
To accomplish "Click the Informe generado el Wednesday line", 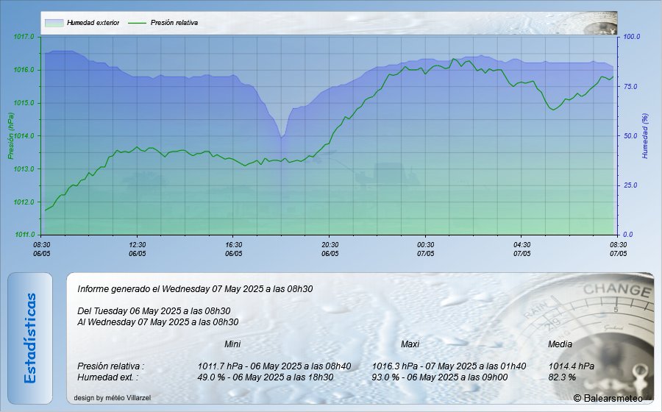I will click(195, 289).
